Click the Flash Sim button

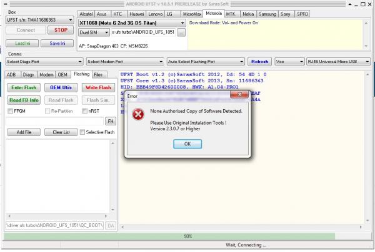(98, 100)
